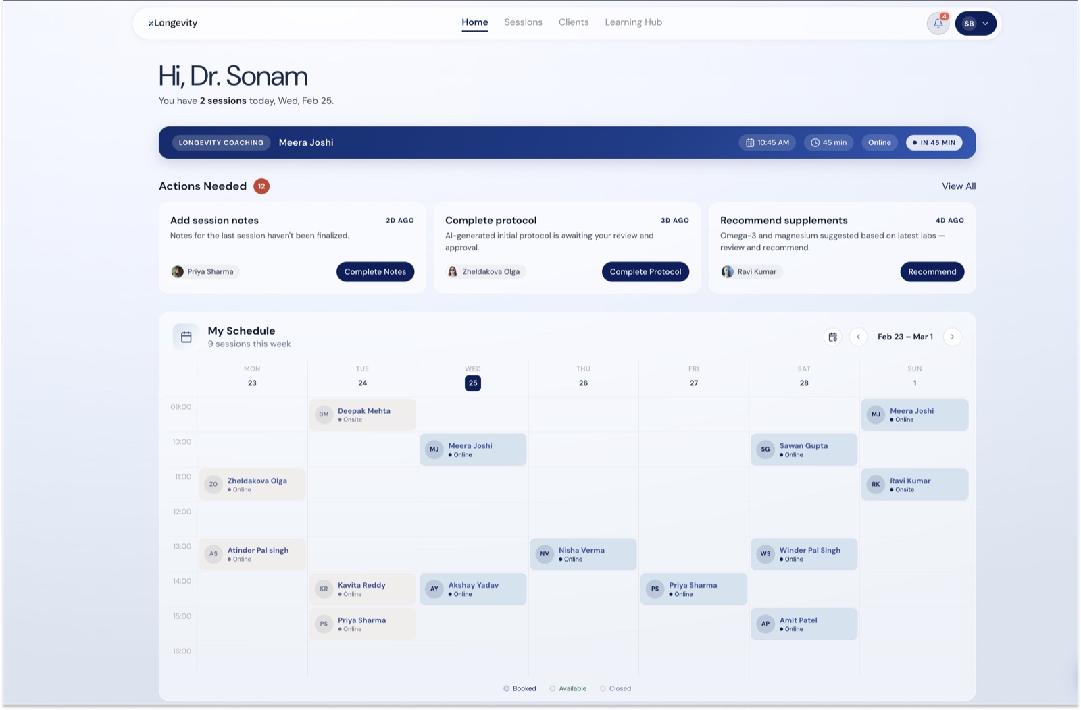Click the In 45 Min status badge
The width and height of the screenshot is (1081, 710).
pos(934,143)
